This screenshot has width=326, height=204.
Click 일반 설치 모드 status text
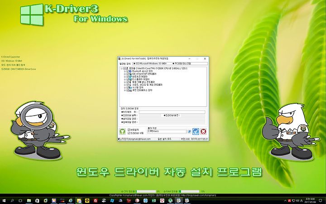164,139
